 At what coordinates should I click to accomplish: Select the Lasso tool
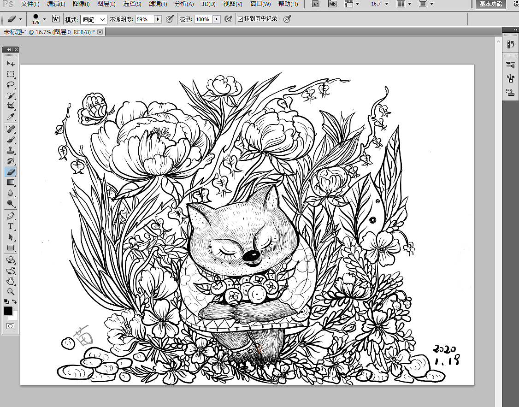click(11, 85)
